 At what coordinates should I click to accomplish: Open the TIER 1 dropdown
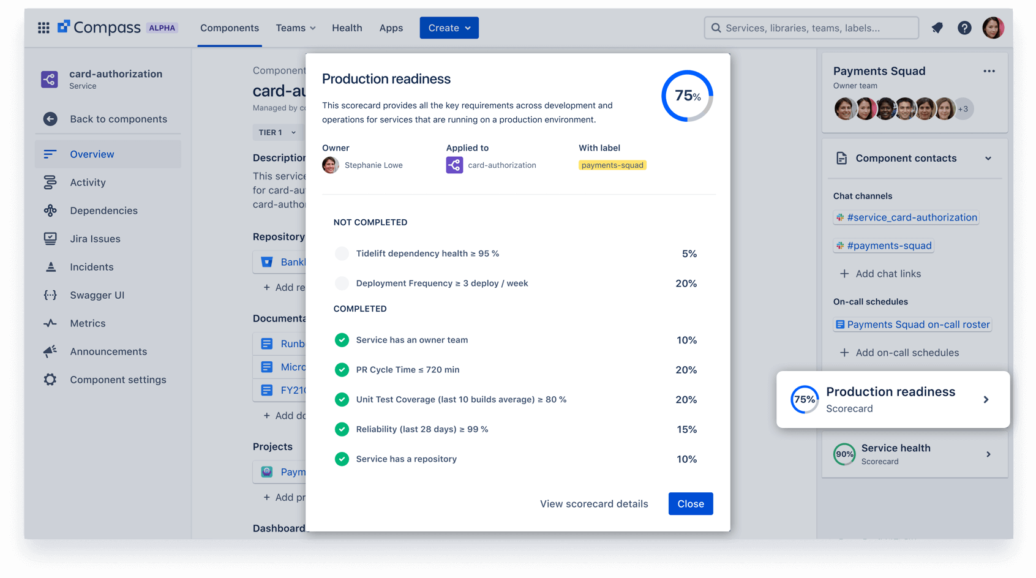[277, 132]
